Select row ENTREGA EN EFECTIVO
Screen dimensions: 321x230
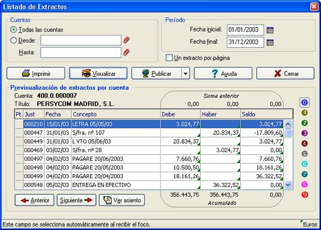coord(149,185)
